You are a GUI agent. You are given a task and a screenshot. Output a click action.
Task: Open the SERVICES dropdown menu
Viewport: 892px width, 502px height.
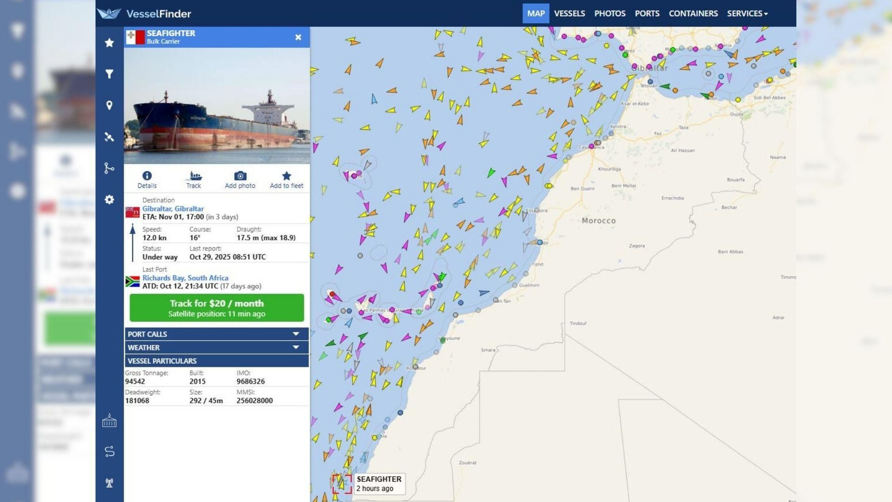[747, 13]
